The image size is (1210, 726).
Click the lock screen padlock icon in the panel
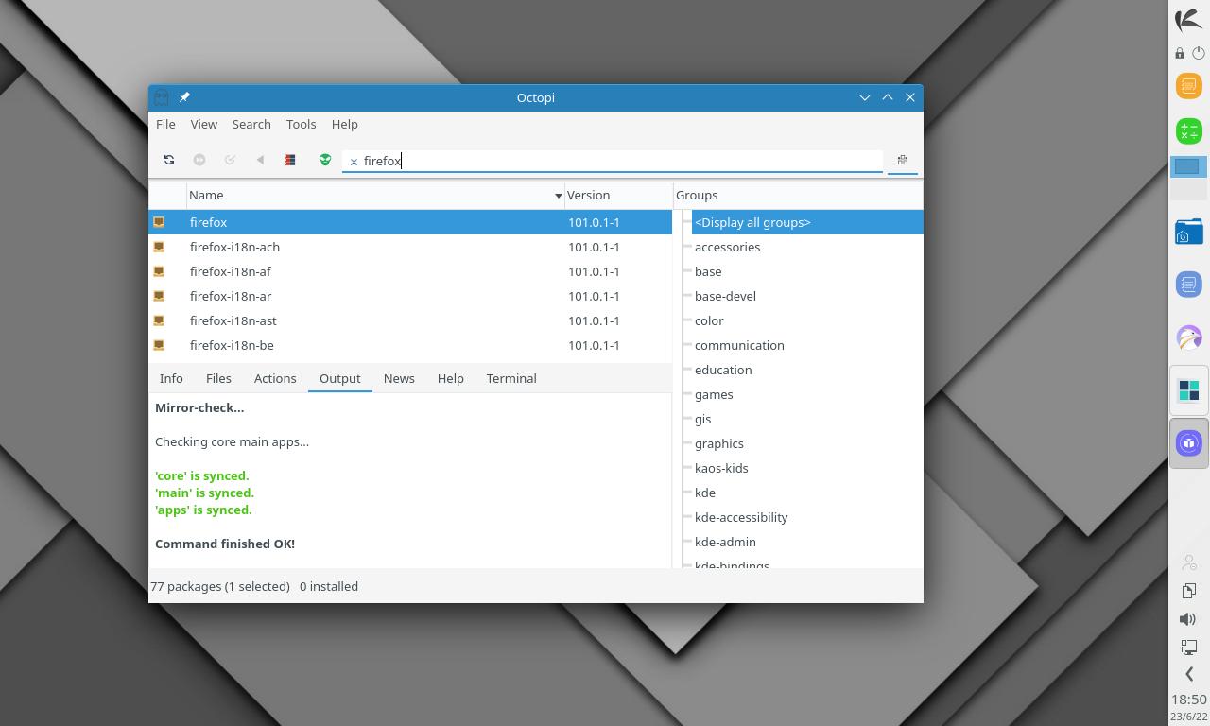pyautogui.click(x=1180, y=53)
